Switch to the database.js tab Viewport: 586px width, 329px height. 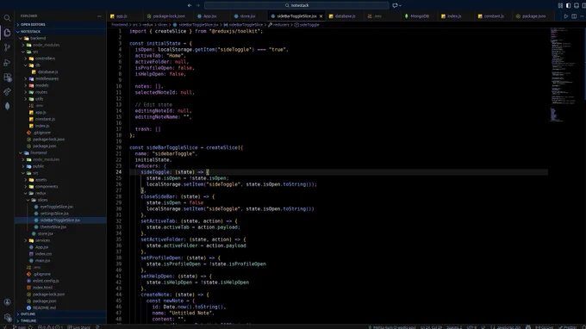click(x=345, y=16)
